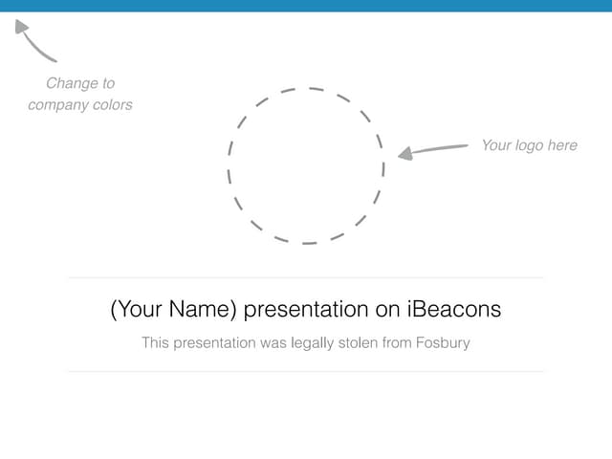Click the empty area below the bottom divider
612x459 pixels.
tap(306, 416)
